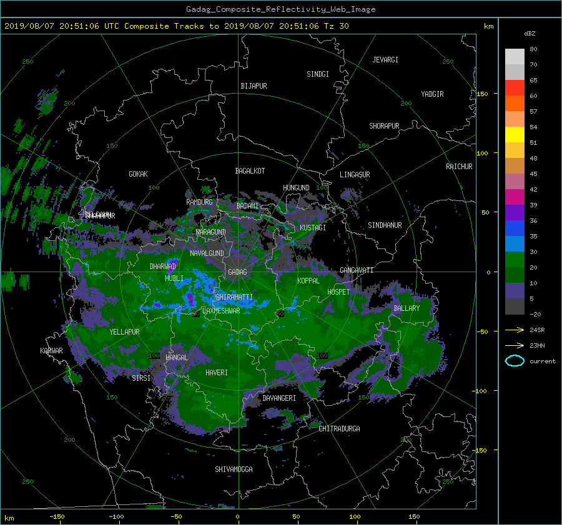Click the HUNGUND city label

point(296,188)
